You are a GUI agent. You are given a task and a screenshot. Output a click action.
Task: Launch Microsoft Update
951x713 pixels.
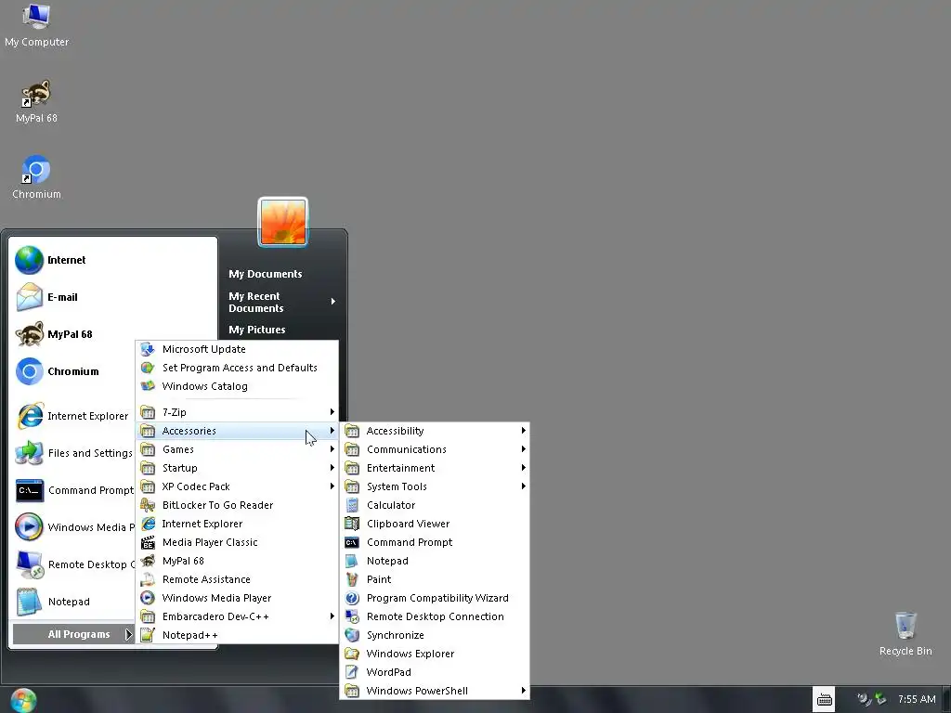coord(237,349)
